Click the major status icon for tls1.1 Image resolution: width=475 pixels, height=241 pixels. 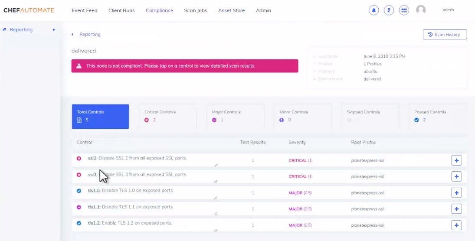click(x=79, y=207)
